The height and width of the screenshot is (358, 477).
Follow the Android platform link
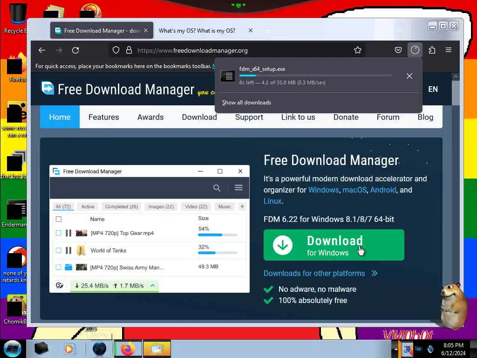[x=383, y=190]
